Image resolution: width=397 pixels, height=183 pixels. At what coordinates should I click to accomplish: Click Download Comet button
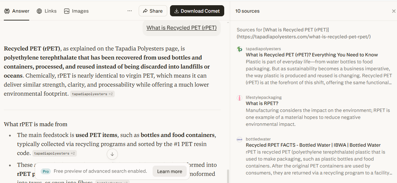tap(197, 11)
